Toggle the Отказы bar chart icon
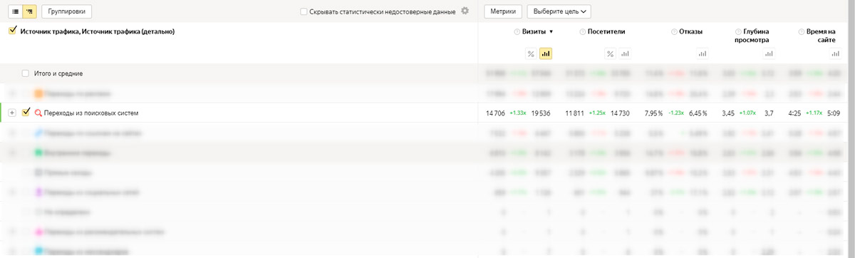The height and width of the screenshot is (258, 855). pyautogui.click(x=702, y=53)
